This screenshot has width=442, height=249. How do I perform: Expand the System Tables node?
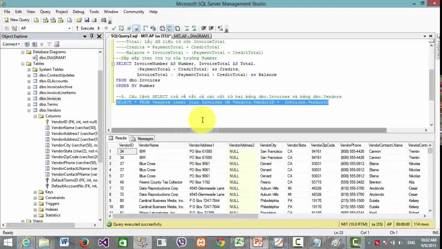click(x=29, y=70)
